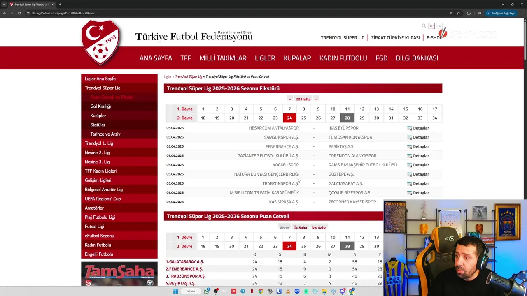The image size is (527, 296).
Task: Click calendar icon for Fenerbahçe - Beşiktaş match
Action: click(x=409, y=147)
